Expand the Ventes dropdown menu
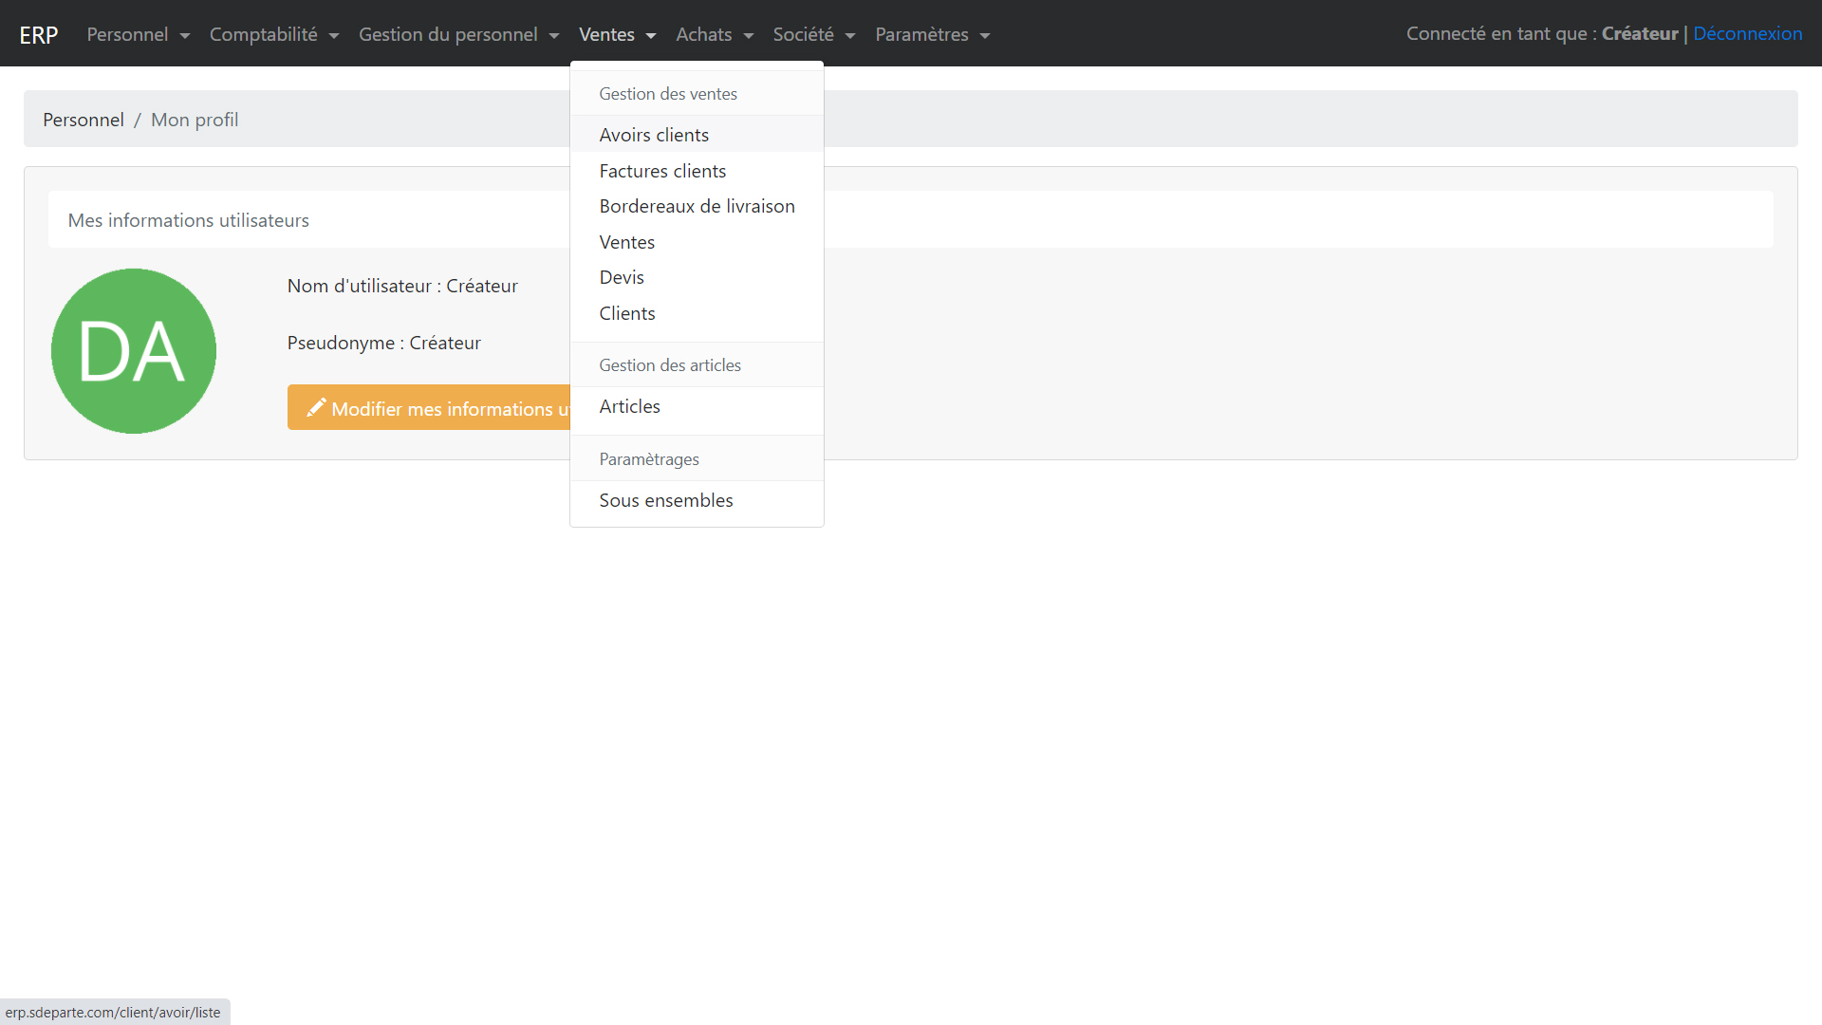Image resolution: width=1822 pixels, height=1025 pixels. (614, 34)
